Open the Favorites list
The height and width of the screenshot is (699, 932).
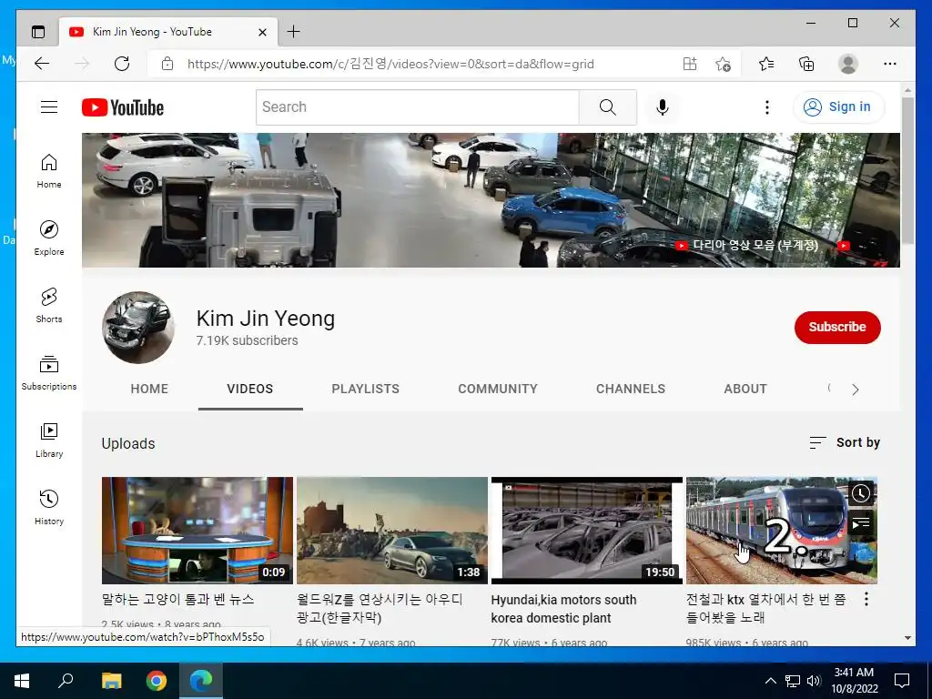pyautogui.click(x=766, y=64)
